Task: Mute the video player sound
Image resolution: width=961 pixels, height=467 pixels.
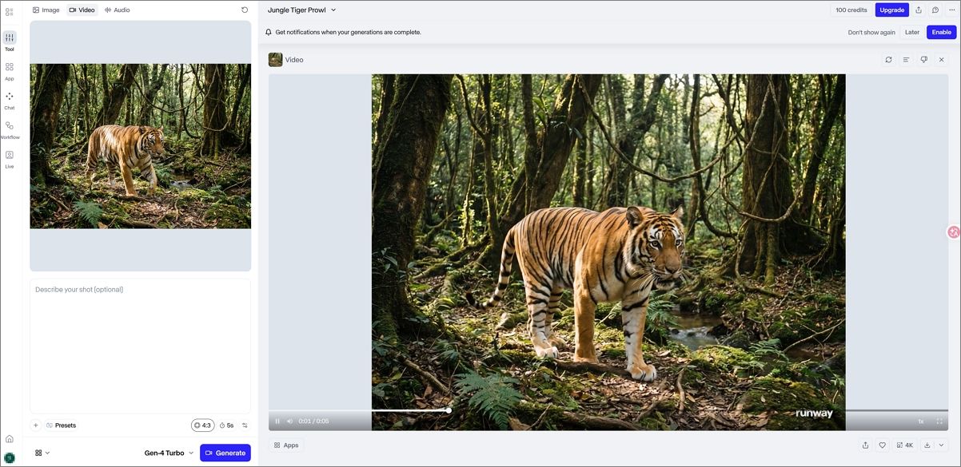Action: tap(289, 421)
